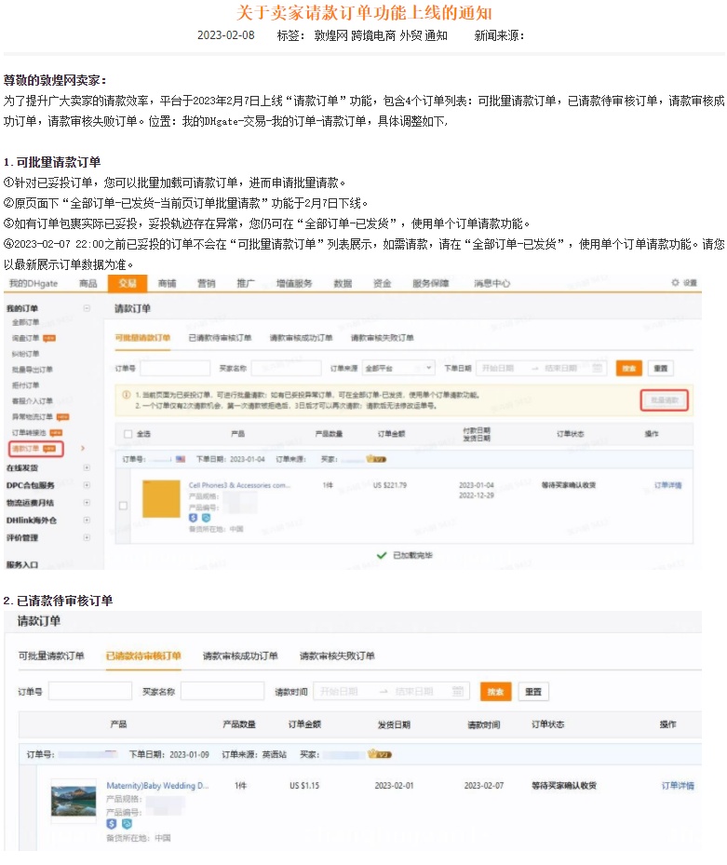The height and width of the screenshot is (865, 727).
Task: Click the info icon in the yellow notice
Action: pyautogui.click(x=126, y=395)
